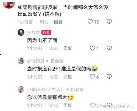
Task: Like 心诚则灵's comment with 6 likes
Action: pos(92,77)
